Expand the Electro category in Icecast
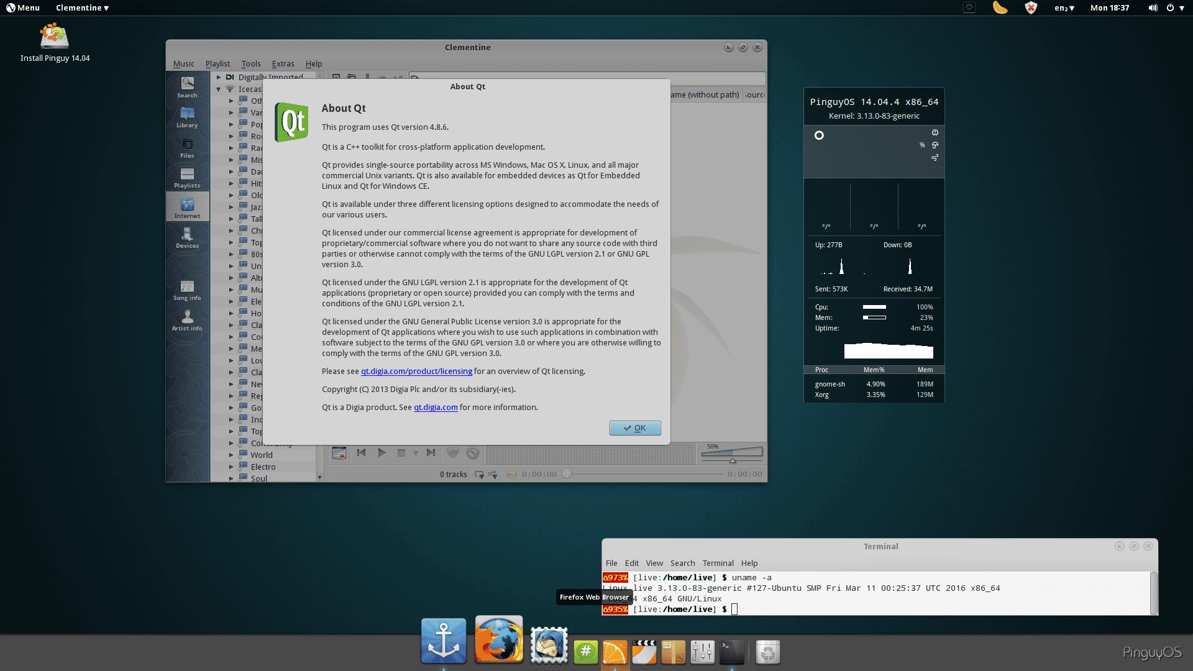1193x671 pixels. pyautogui.click(x=231, y=467)
